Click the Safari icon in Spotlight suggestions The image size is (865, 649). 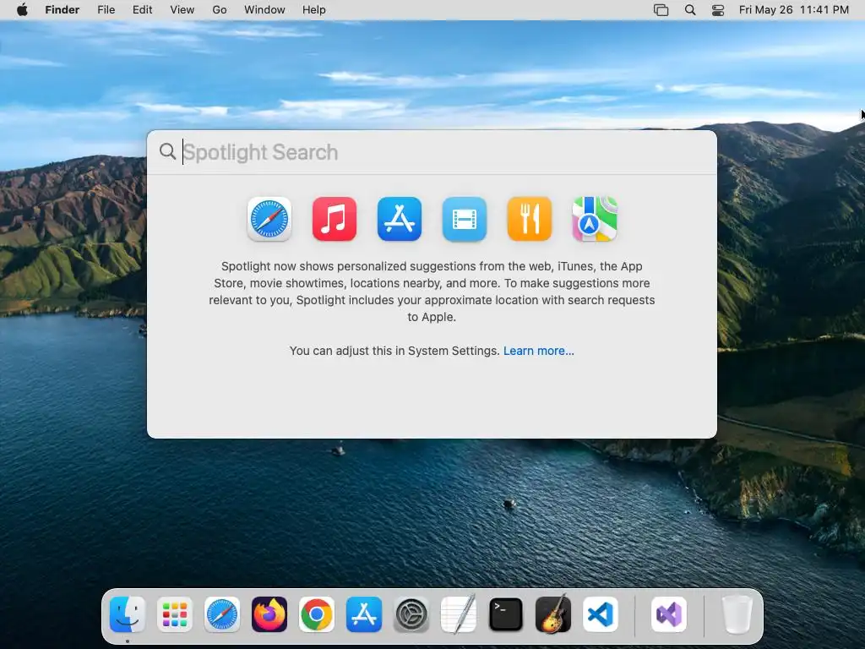point(269,219)
